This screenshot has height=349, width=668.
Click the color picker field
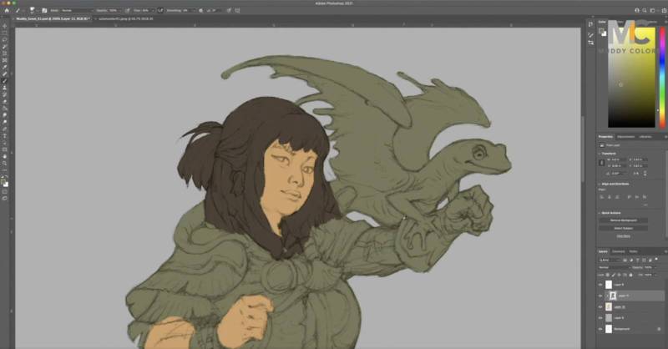(x=631, y=78)
